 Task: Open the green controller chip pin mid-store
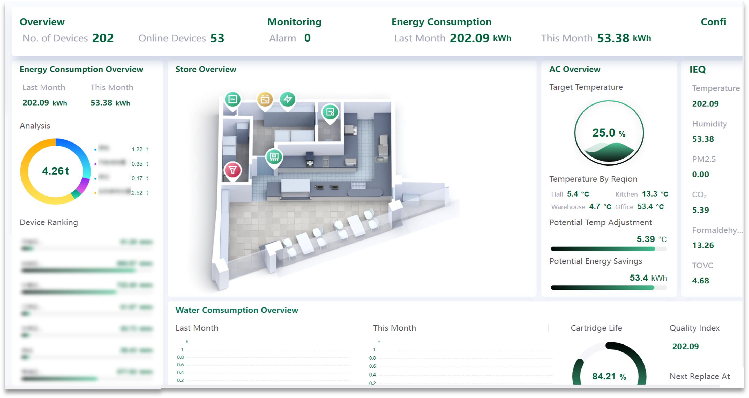[x=274, y=157]
